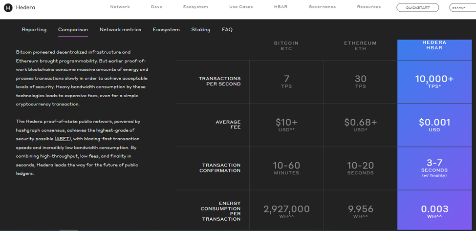This screenshot has width=476, height=231.
Task: Open the Ecosystem sub-navigation tab
Action: 166,30
